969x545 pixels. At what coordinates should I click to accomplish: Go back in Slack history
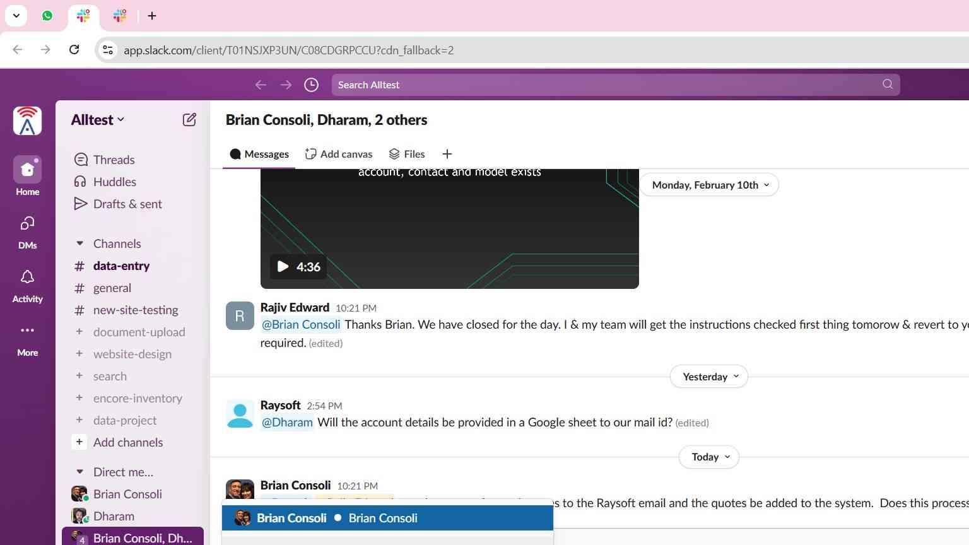261,85
